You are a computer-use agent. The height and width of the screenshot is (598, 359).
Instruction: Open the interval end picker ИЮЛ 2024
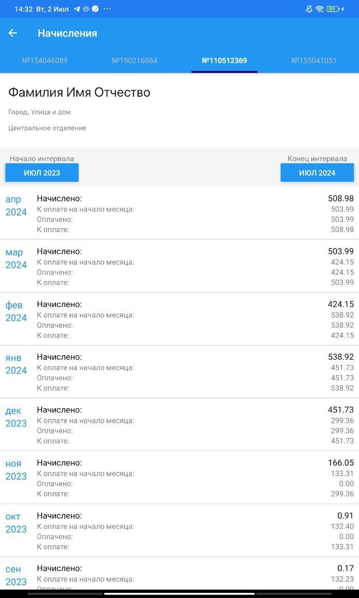tap(317, 173)
